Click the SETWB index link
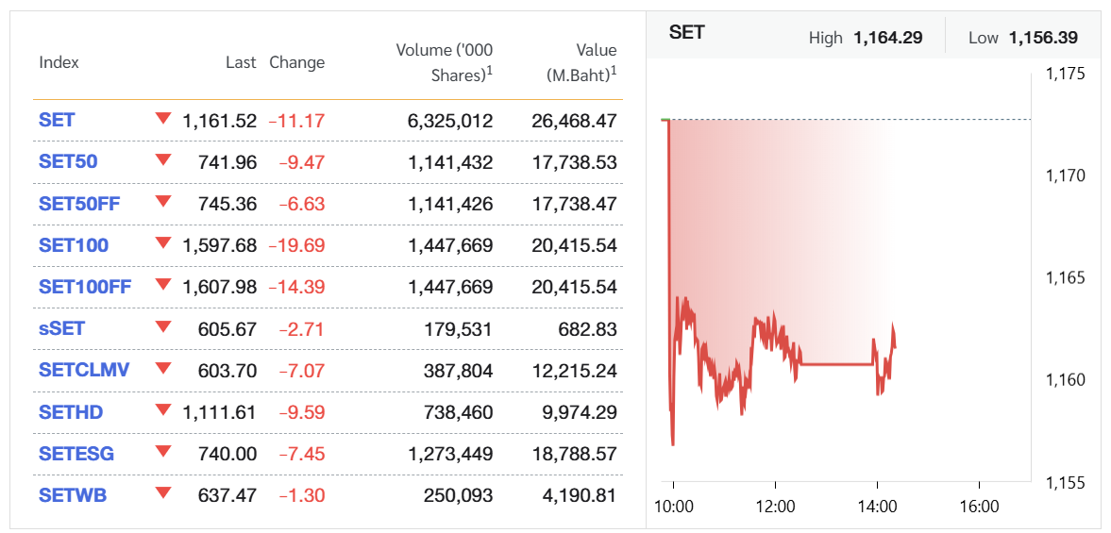This screenshot has width=1111, height=533. [x=73, y=495]
